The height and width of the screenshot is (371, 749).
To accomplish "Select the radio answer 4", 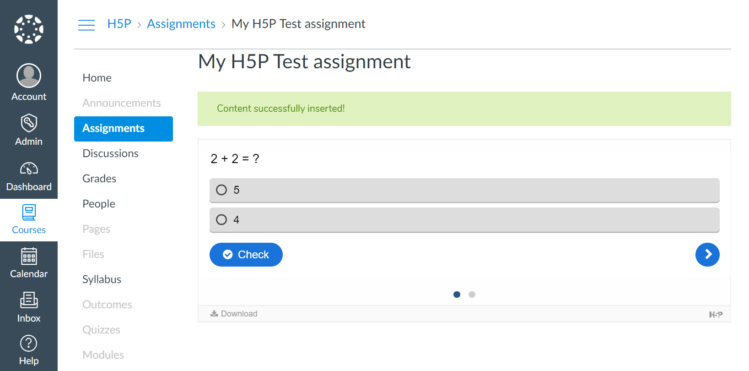I will tap(464, 220).
